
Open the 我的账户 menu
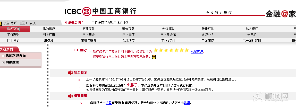pyautogui.click(x=49, y=29)
